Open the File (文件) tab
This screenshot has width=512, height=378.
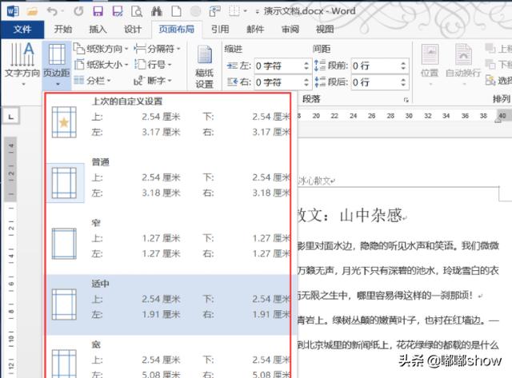[22, 30]
